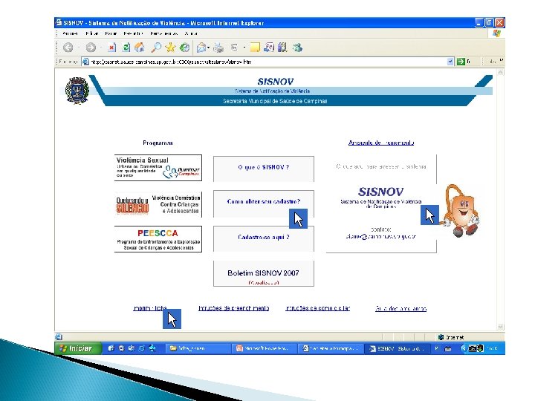
Task: Follow the 'Instruções de como notificar' link
Action: pyautogui.click(x=318, y=308)
